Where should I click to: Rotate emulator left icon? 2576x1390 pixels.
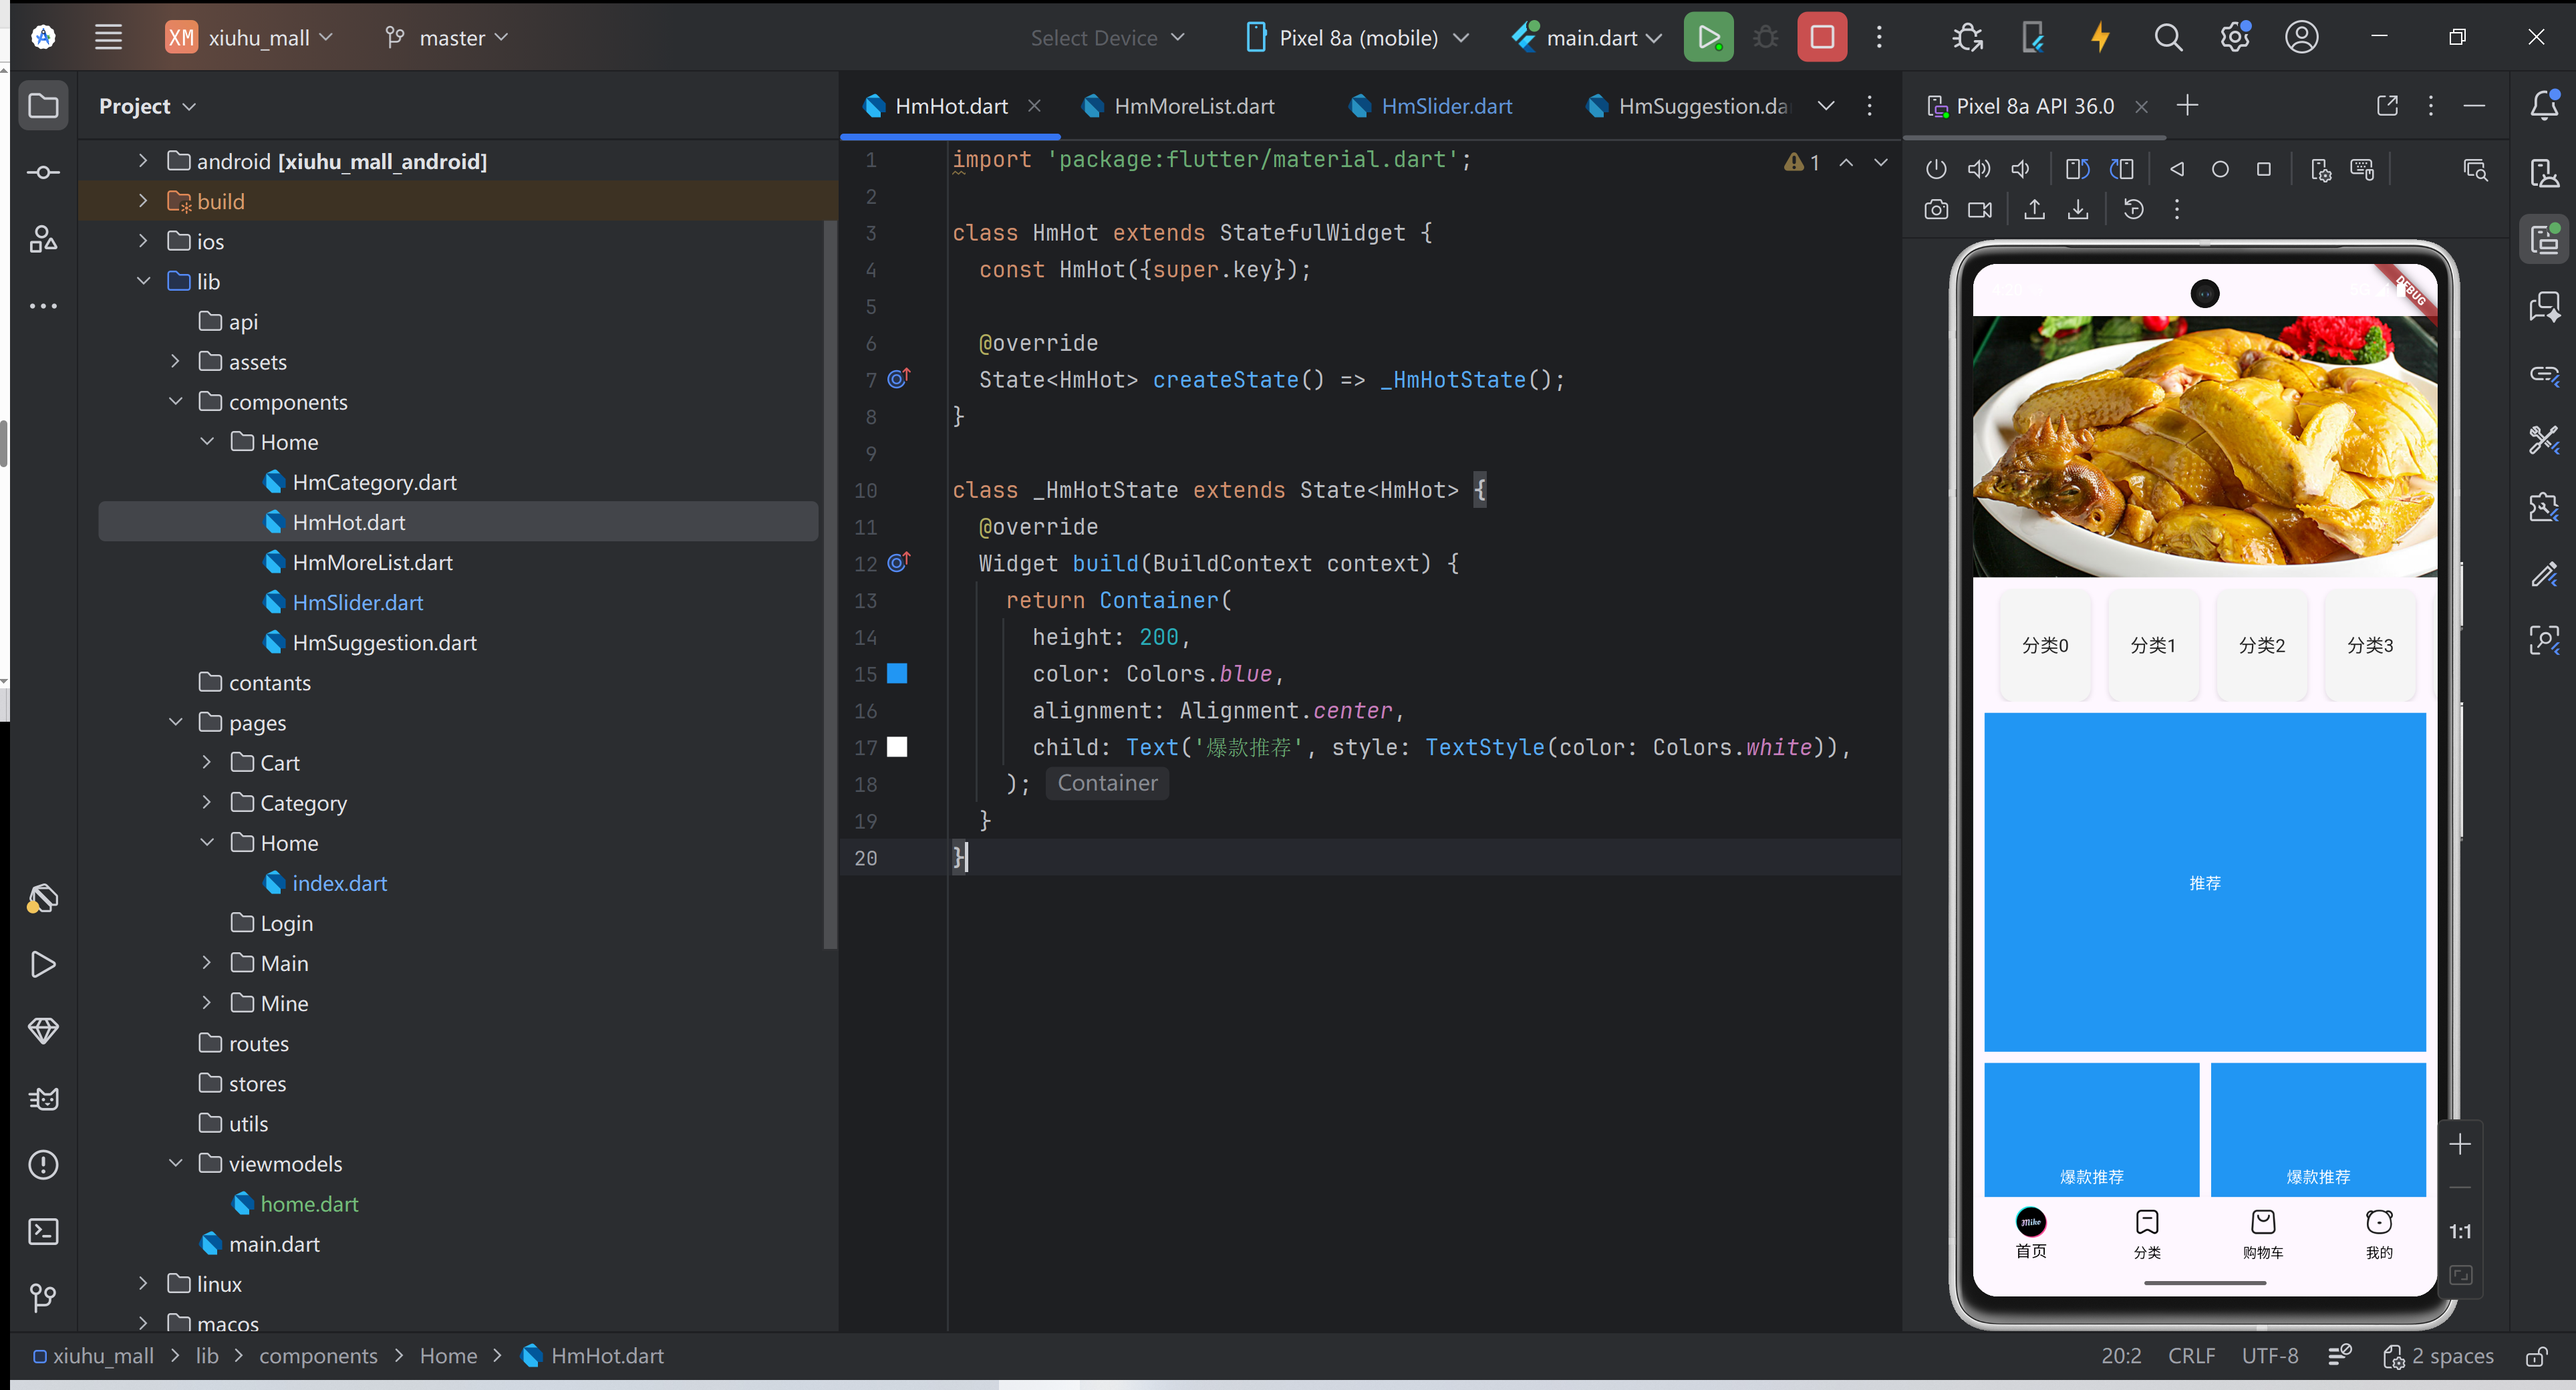coord(2077,169)
